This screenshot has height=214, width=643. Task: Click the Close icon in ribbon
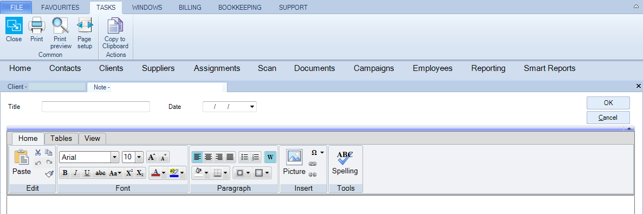pos(14,26)
